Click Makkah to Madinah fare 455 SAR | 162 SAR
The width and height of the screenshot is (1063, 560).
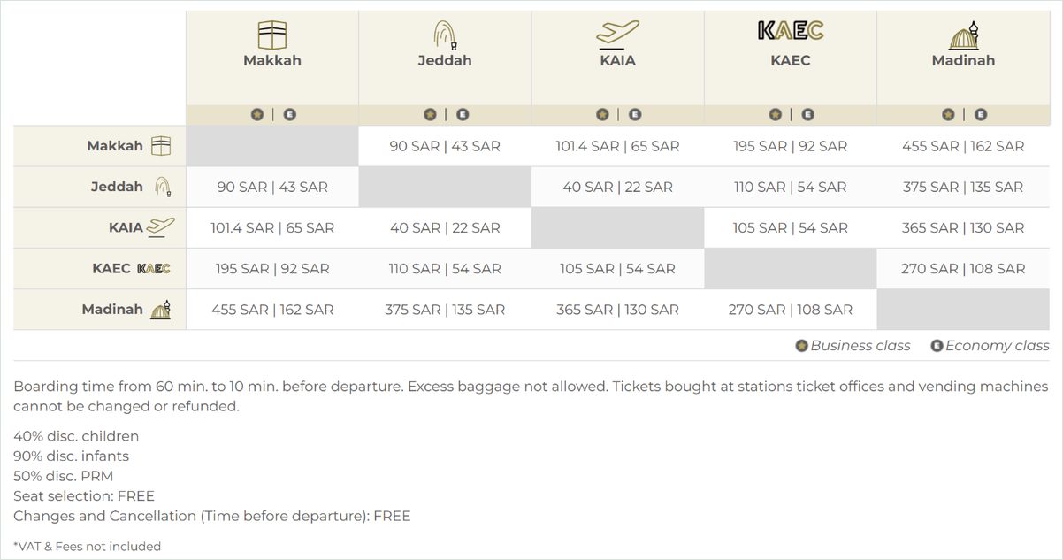pos(963,146)
